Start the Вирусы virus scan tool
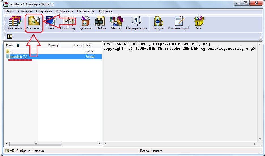 click(158, 23)
